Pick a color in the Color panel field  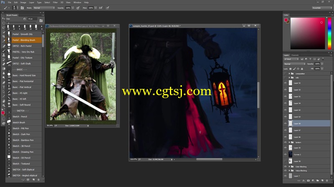(308, 34)
